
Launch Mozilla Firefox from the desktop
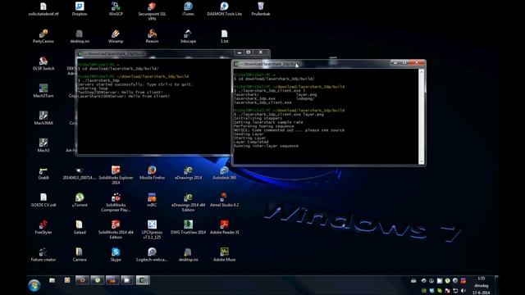[152, 173]
